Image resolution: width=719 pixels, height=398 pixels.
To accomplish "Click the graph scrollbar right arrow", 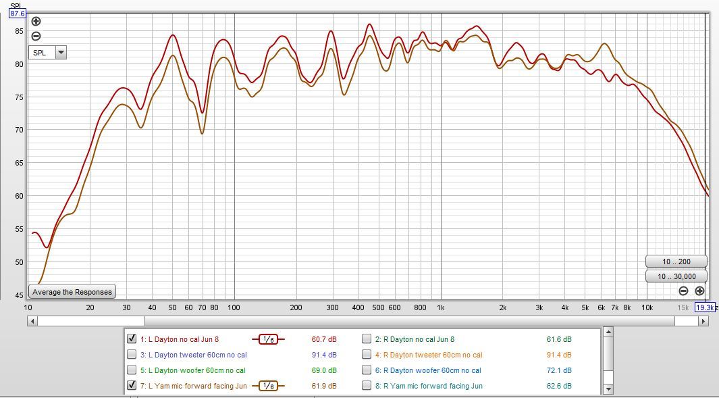I will (x=703, y=322).
